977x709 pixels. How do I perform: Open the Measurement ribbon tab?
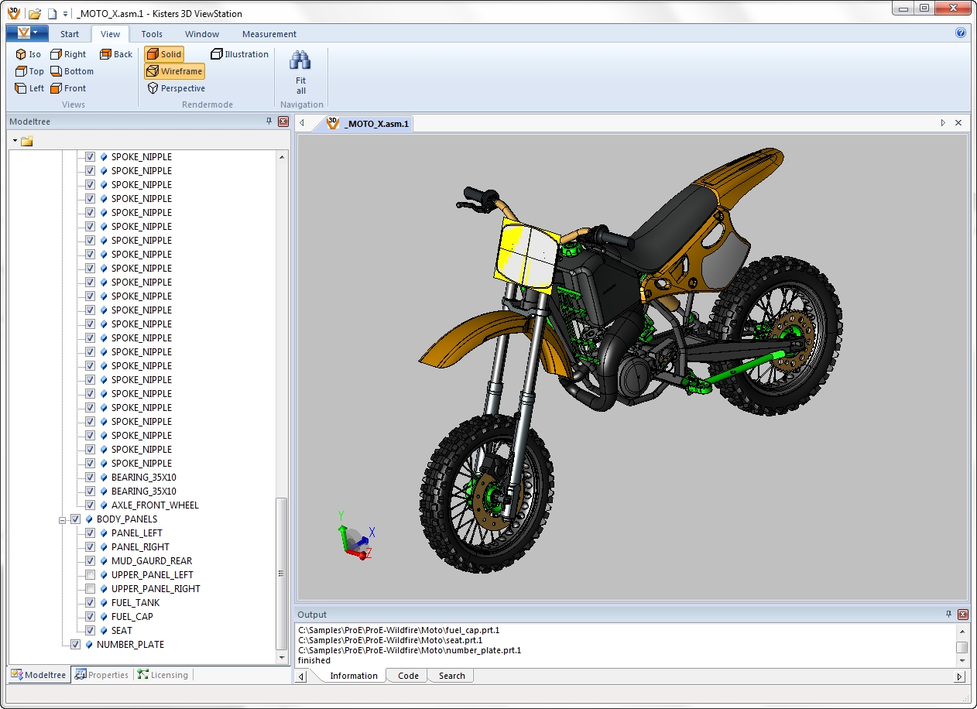pos(269,34)
